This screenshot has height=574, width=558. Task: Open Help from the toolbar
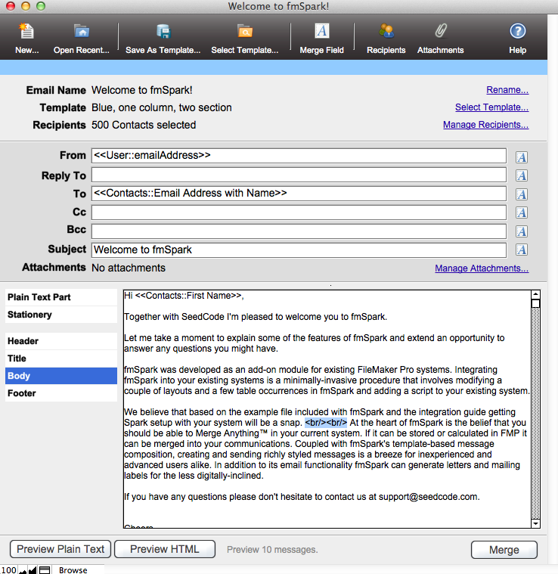pyautogui.click(x=517, y=32)
